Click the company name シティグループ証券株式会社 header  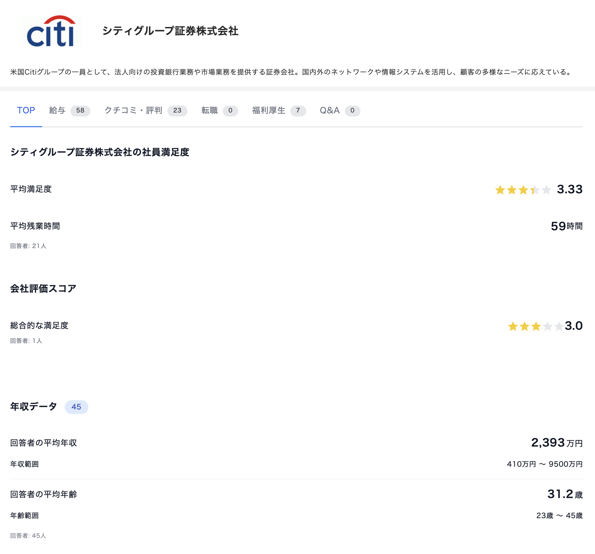coord(170,31)
